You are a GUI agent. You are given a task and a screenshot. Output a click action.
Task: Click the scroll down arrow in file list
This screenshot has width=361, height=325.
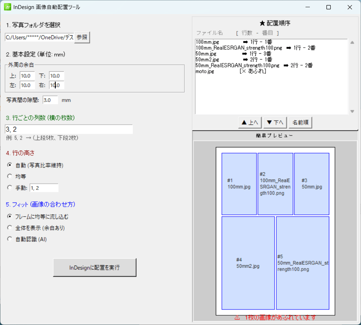352,111
